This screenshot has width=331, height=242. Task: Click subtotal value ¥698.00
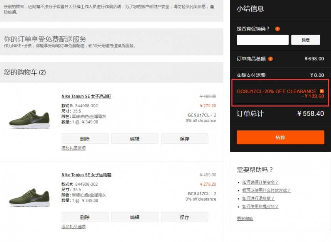(x=314, y=59)
